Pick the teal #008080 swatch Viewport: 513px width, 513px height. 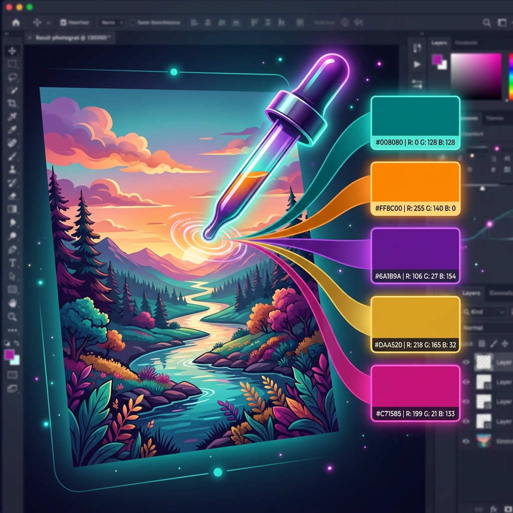pos(415,123)
